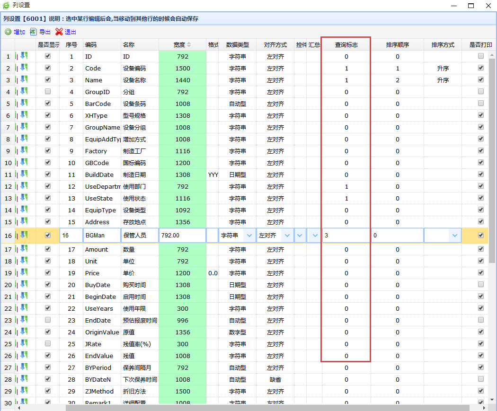Screen dimensions: 497x411
Task: Click the 查询标志 input field showing 3
Action: 346,236
